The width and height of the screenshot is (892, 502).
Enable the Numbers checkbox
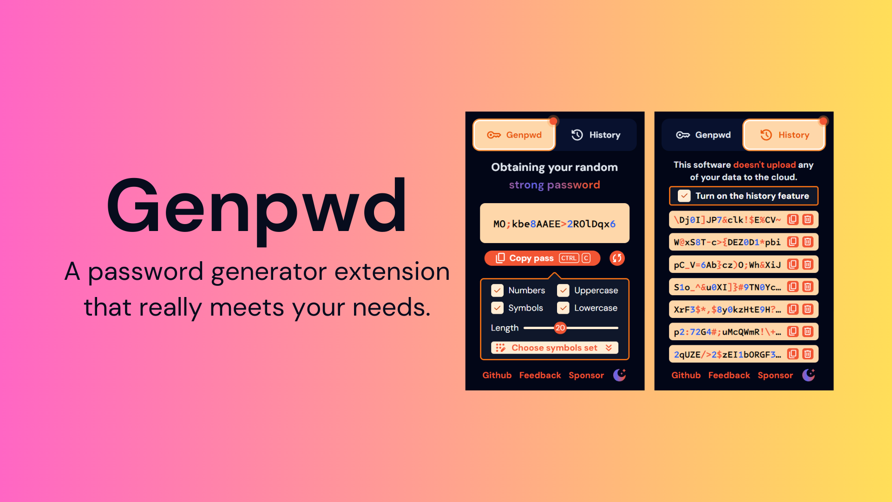(x=498, y=289)
